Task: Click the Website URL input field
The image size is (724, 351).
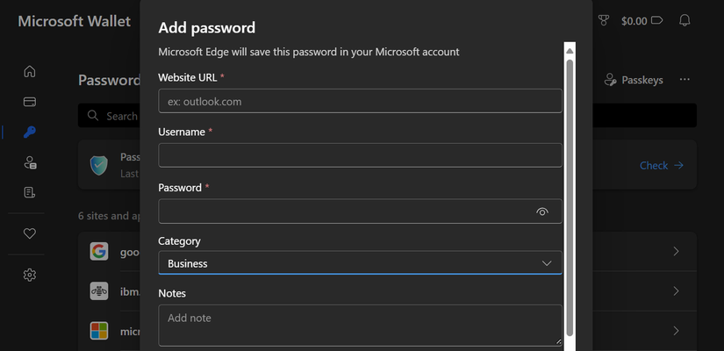Action: point(360,101)
